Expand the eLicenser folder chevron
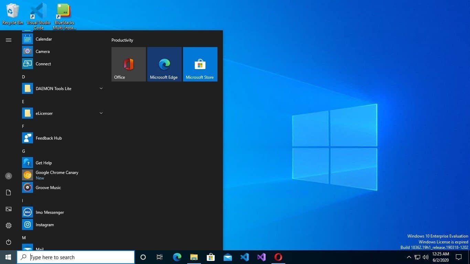The width and height of the screenshot is (470, 264). (x=101, y=113)
